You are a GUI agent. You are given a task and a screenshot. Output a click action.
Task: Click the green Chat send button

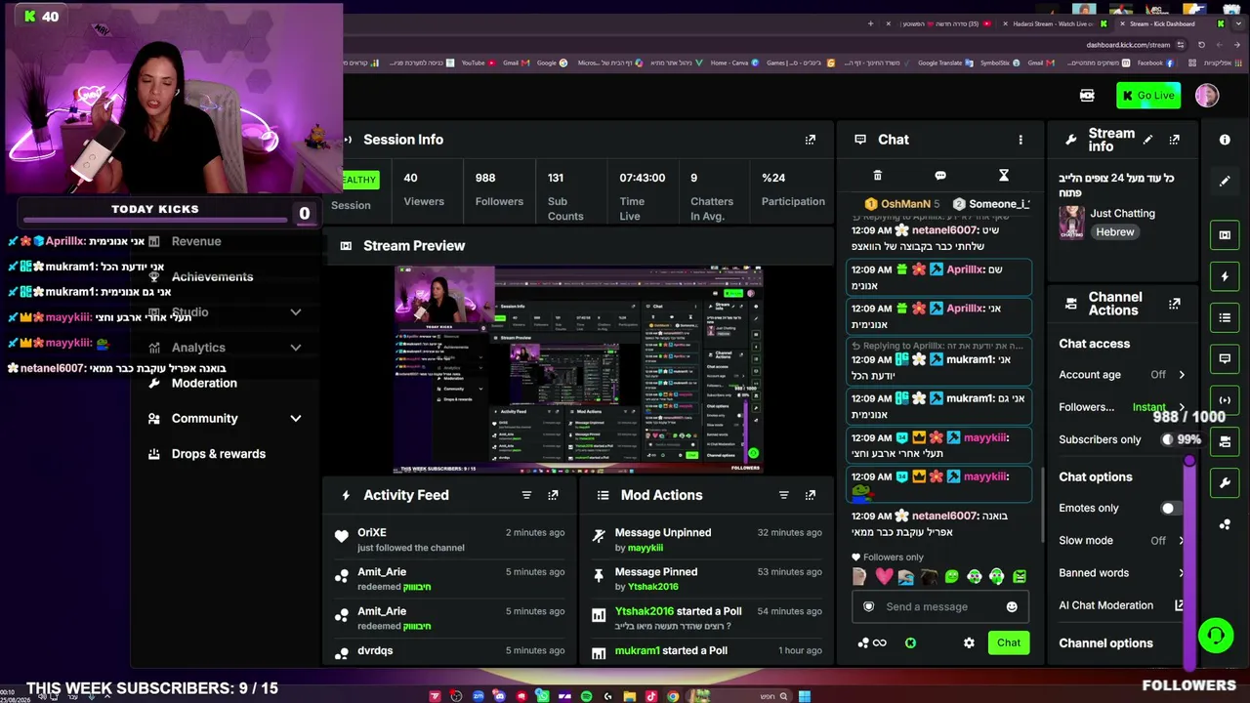(x=1008, y=642)
